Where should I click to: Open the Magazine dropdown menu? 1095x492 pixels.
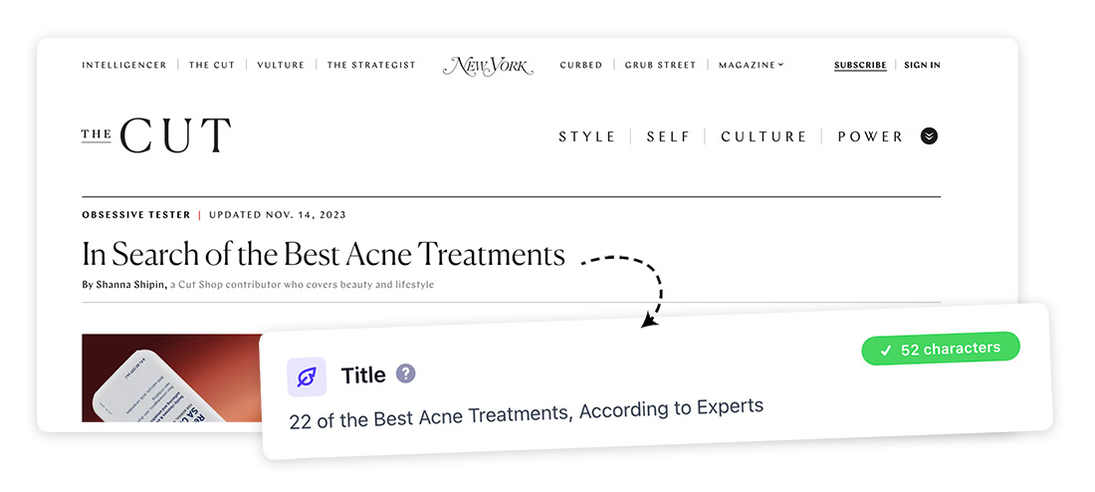751,65
